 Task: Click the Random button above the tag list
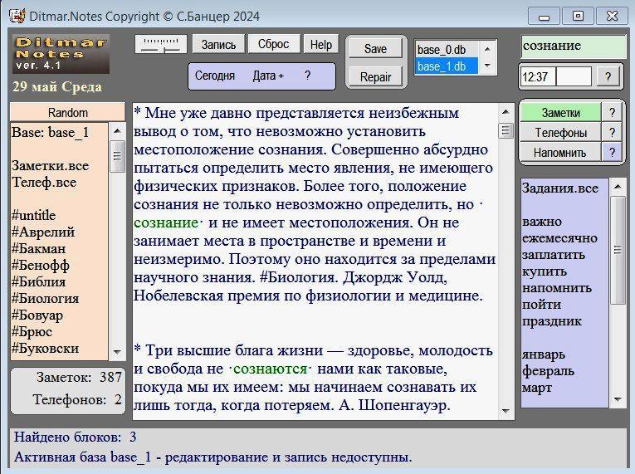(x=68, y=113)
